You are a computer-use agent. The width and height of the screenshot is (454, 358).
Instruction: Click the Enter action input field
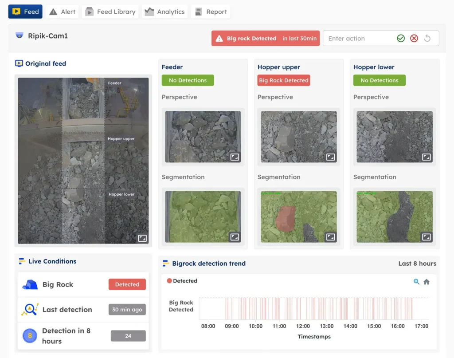[x=358, y=39]
